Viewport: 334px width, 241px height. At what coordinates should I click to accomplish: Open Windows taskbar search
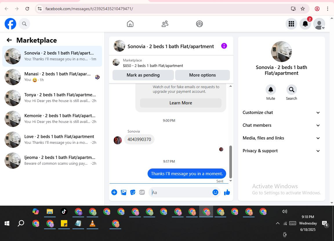[21, 223]
